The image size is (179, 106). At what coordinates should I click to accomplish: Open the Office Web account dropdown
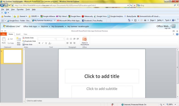click(x=171, y=26)
